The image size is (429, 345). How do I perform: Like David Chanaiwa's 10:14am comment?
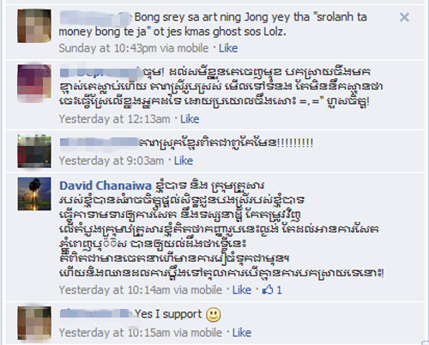[x=242, y=290]
